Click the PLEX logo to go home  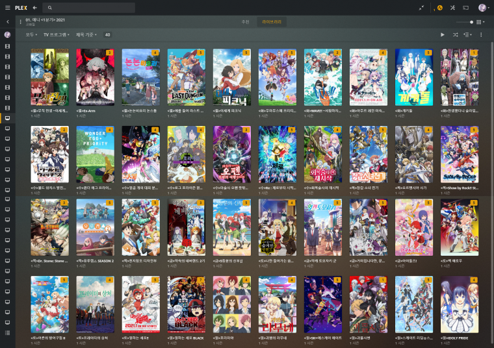pos(21,8)
